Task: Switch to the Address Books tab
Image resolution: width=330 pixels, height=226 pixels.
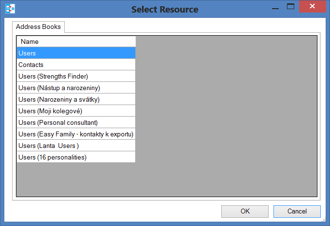Action: (x=38, y=27)
